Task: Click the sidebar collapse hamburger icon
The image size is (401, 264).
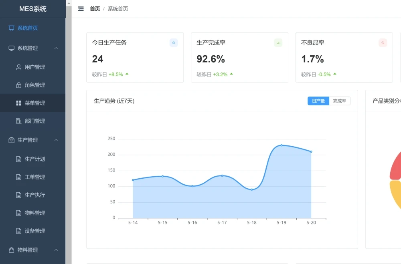Action: pyautogui.click(x=81, y=9)
